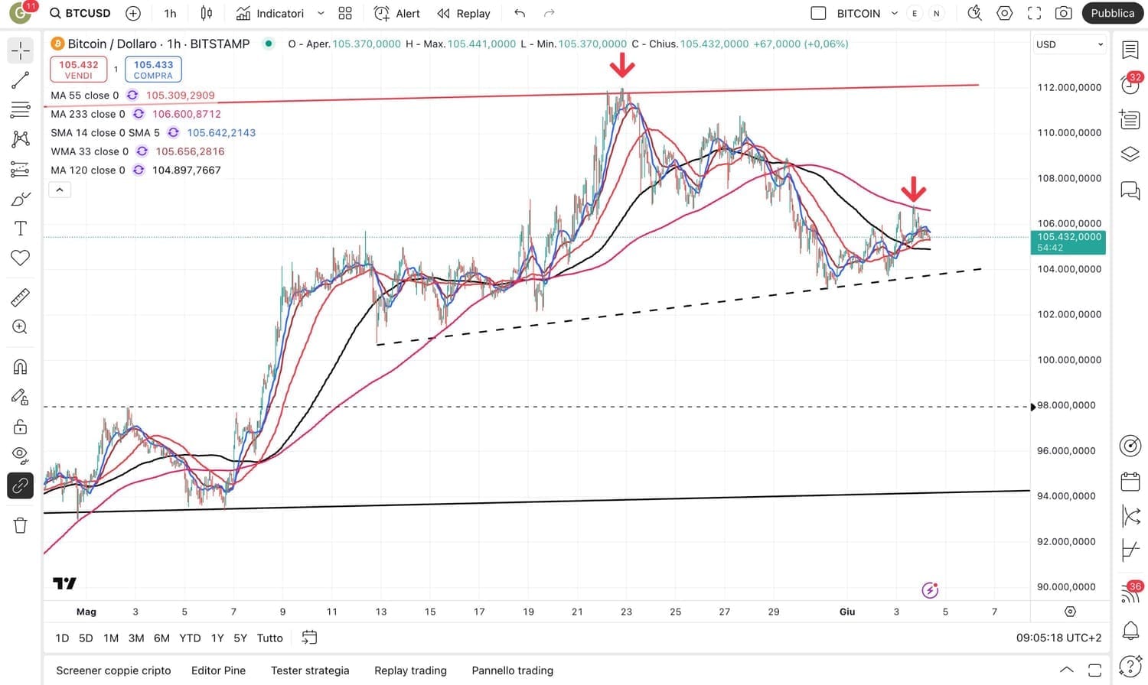Select the 3M time range
The width and height of the screenshot is (1148, 685).
click(x=136, y=638)
